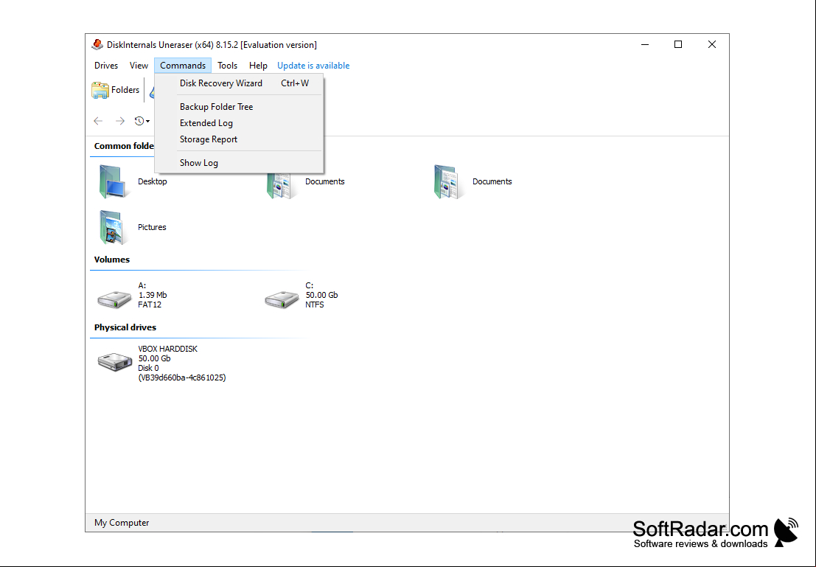Minimize the Uneraser window

click(645, 45)
